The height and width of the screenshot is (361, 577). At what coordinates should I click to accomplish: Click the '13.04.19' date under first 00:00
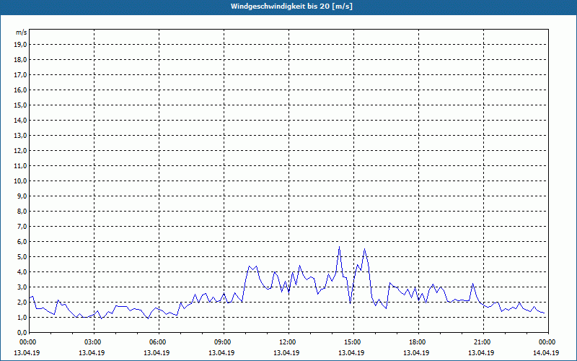[27, 353]
